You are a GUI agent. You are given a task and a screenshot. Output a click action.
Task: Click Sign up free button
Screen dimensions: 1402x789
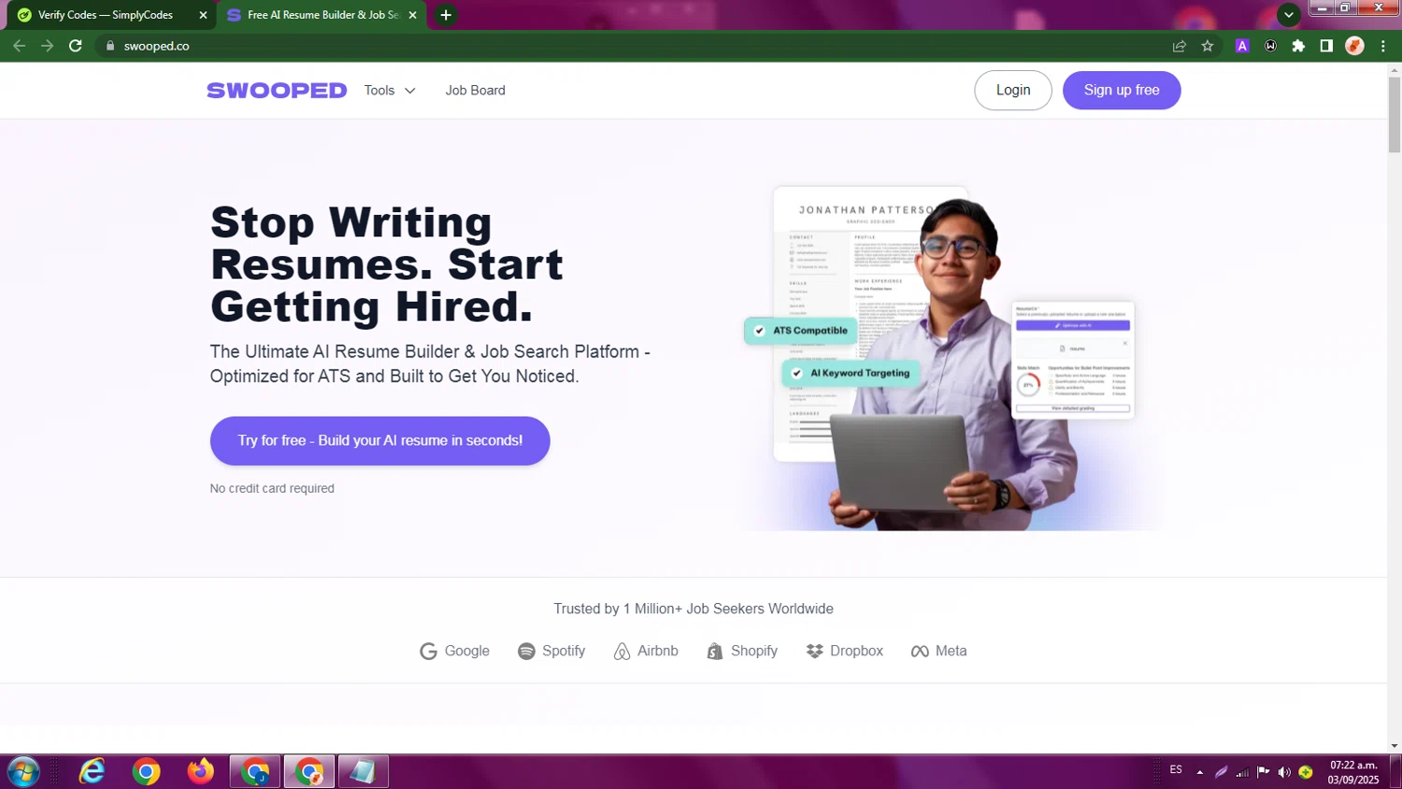point(1122,91)
